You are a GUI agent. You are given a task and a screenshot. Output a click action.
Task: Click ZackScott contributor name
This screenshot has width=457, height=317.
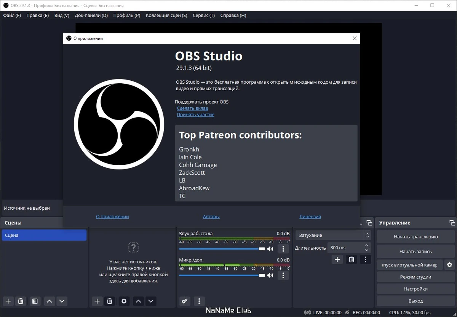(192, 172)
